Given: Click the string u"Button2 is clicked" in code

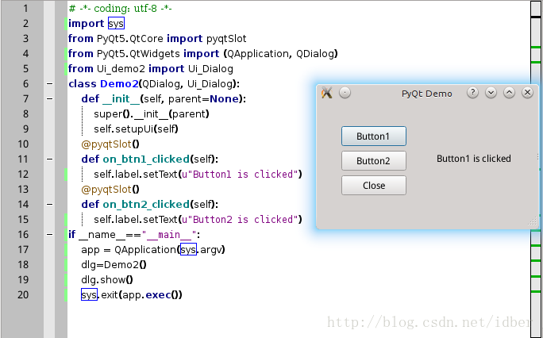Looking at the screenshot, I should coord(240,219).
